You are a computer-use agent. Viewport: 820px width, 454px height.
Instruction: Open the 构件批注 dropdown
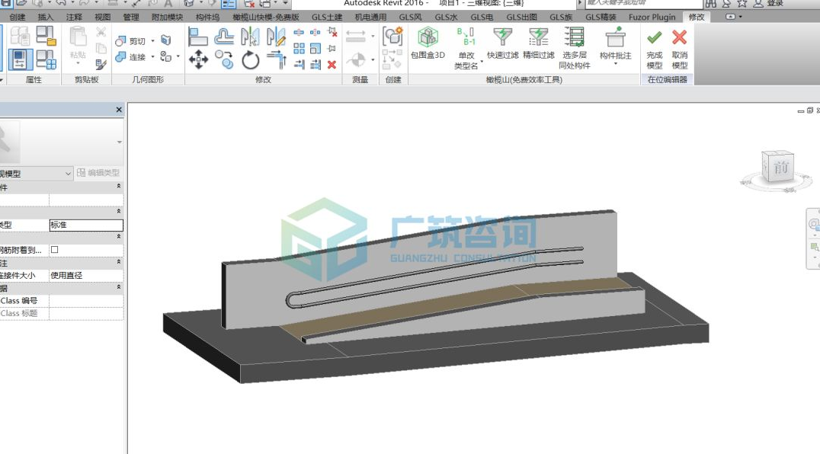coord(616,64)
